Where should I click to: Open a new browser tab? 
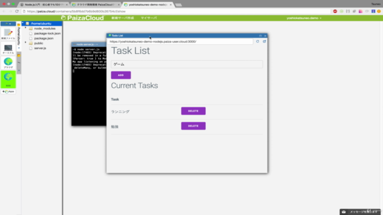(x=178, y=5)
